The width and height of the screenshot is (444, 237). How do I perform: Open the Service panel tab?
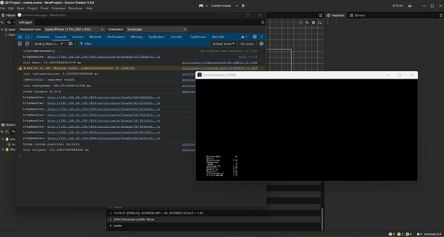[x=358, y=15]
